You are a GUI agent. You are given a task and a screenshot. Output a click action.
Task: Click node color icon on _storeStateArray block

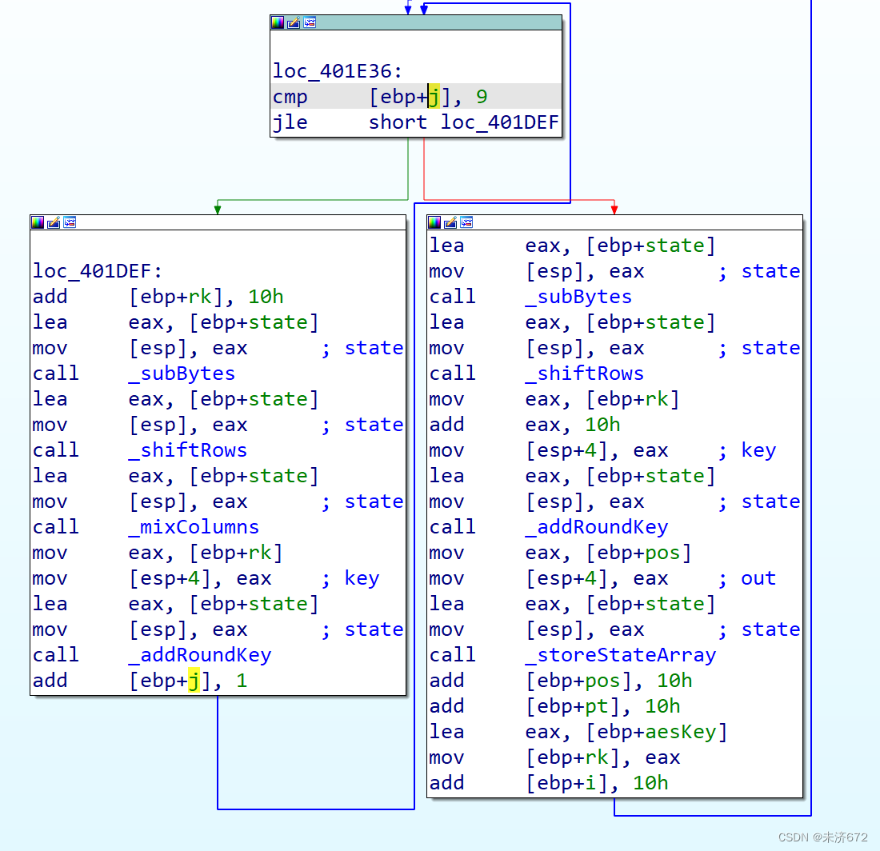(434, 222)
